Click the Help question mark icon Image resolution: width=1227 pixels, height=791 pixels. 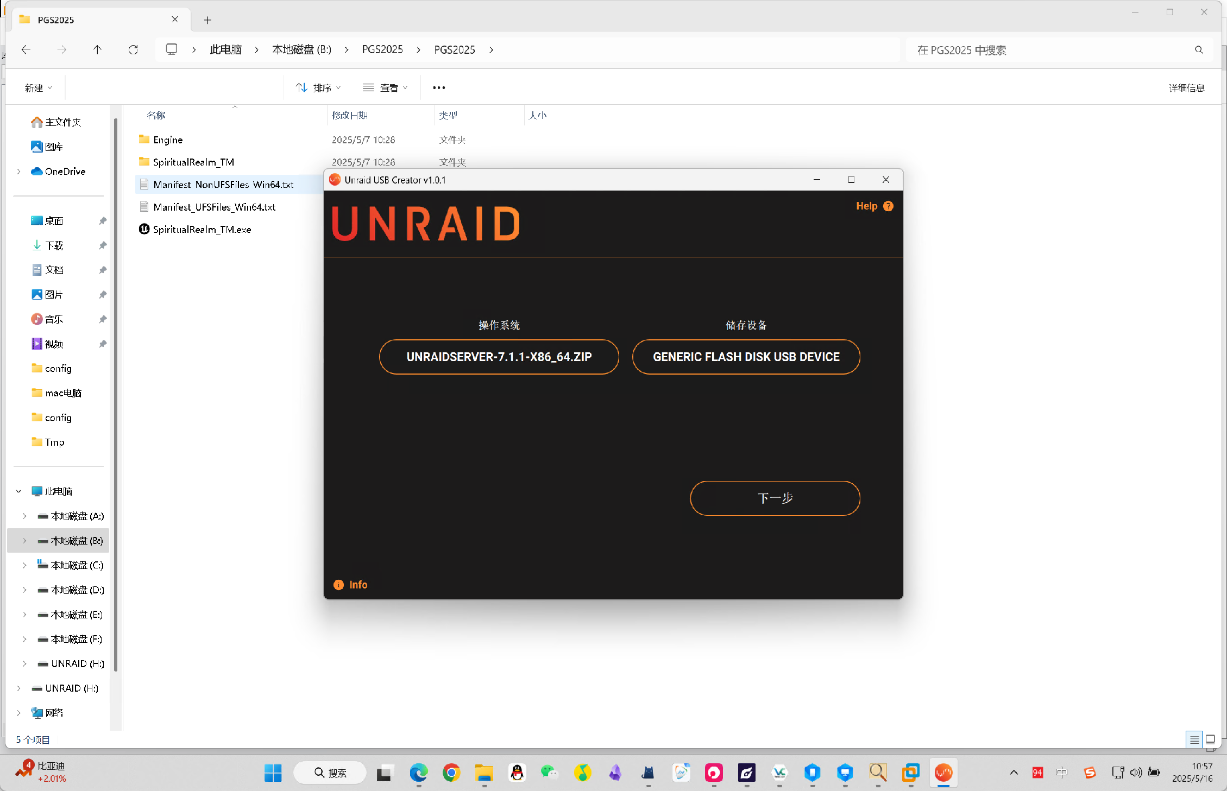[x=888, y=206]
